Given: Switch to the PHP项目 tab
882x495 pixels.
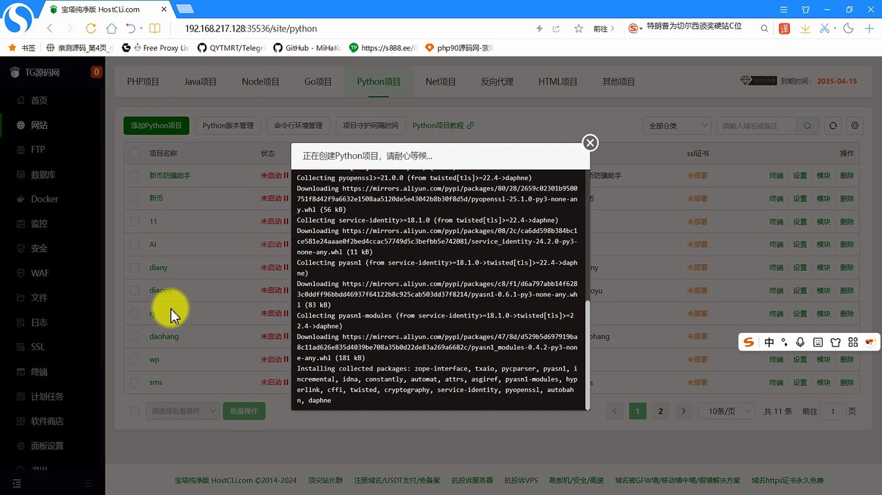Looking at the screenshot, I should point(143,82).
